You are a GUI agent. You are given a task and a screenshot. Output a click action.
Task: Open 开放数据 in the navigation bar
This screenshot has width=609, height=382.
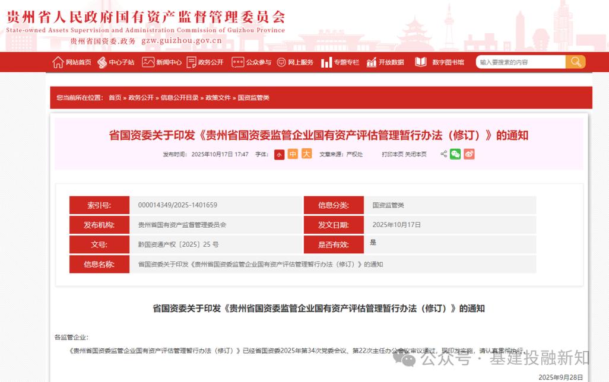pos(385,62)
